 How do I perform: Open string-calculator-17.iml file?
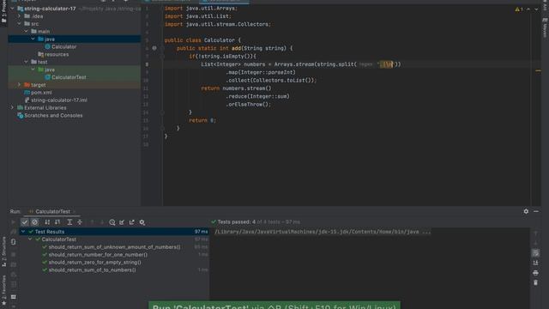pyautogui.click(x=59, y=100)
